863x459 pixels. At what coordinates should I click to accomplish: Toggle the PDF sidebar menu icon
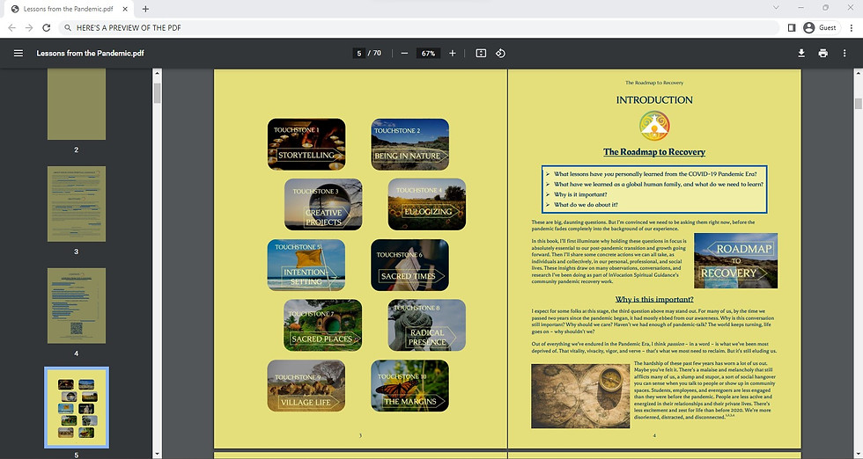(x=18, y=54)
